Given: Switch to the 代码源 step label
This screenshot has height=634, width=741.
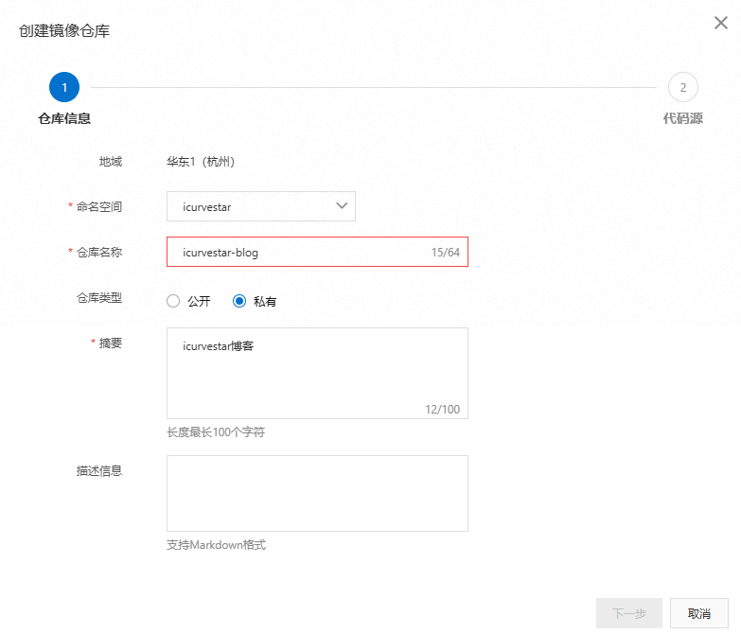Looking at the screenshot, I should [682, 118].
